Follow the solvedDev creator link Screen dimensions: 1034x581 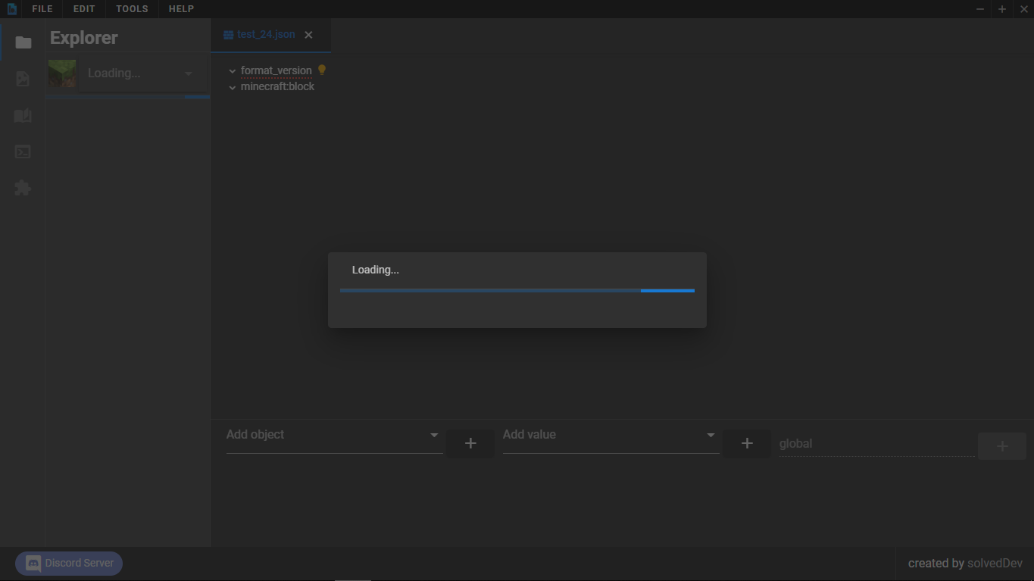[x=995, y=564]
